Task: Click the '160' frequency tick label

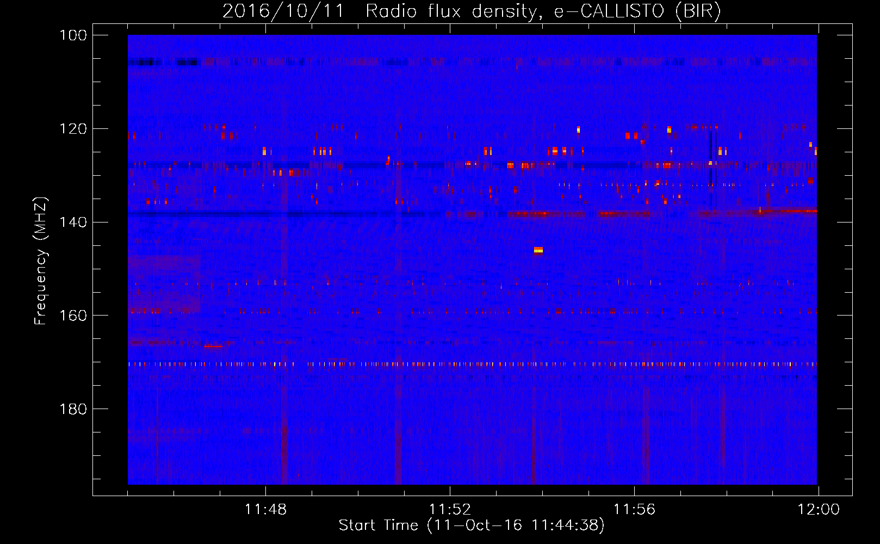Action: pos(73,316)
